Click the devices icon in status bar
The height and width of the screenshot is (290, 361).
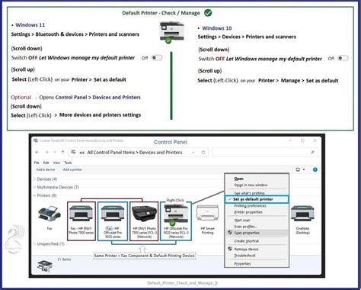point(45,266)
